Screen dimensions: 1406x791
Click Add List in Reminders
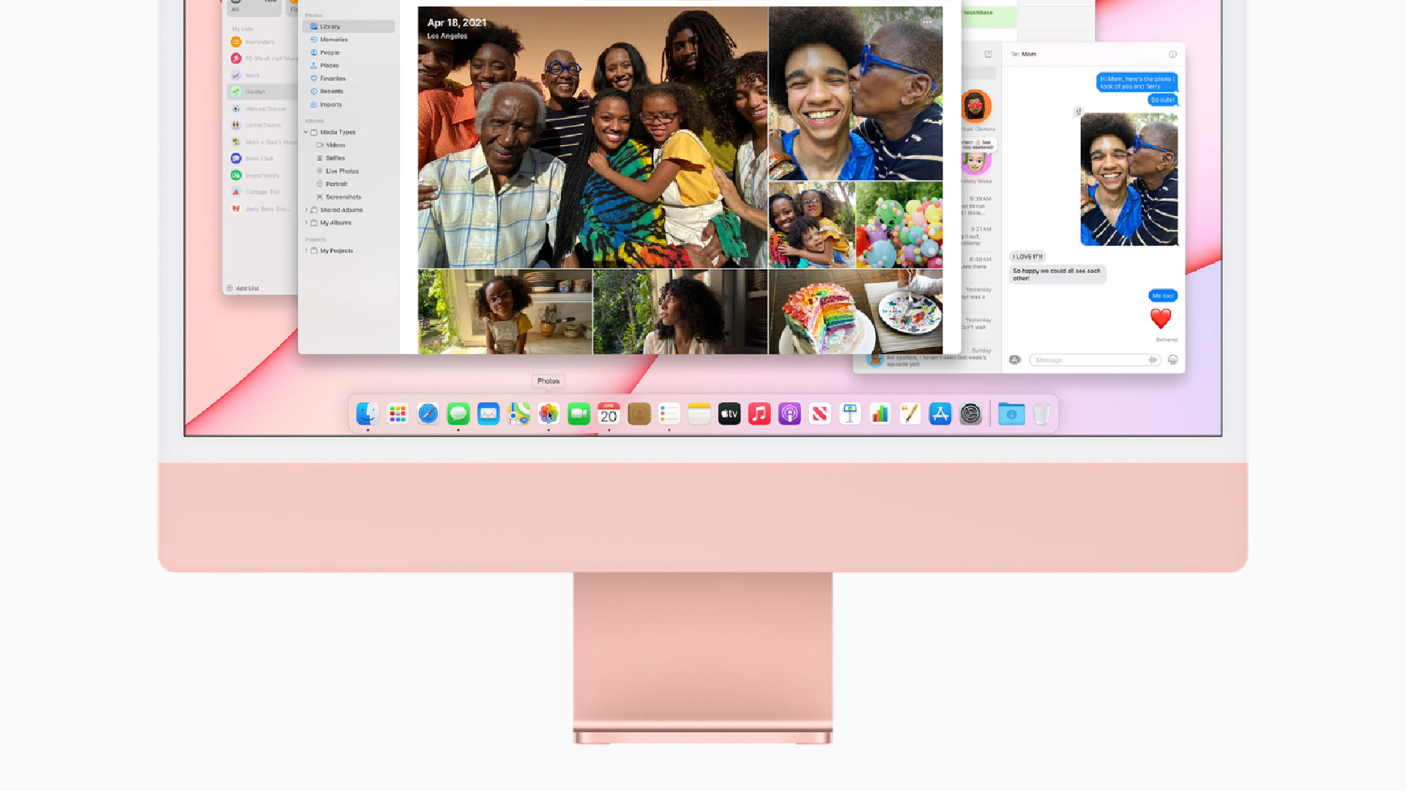[x=243, y=288]
